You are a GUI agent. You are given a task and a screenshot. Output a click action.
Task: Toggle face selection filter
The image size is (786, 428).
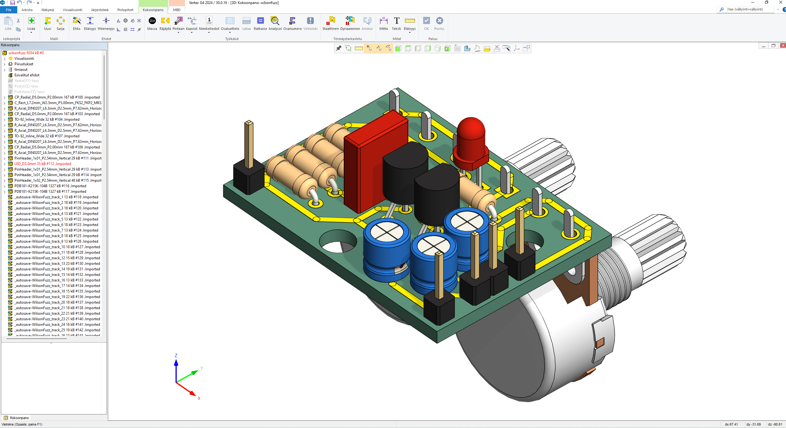pyautogui.click(x=389, y=48)
